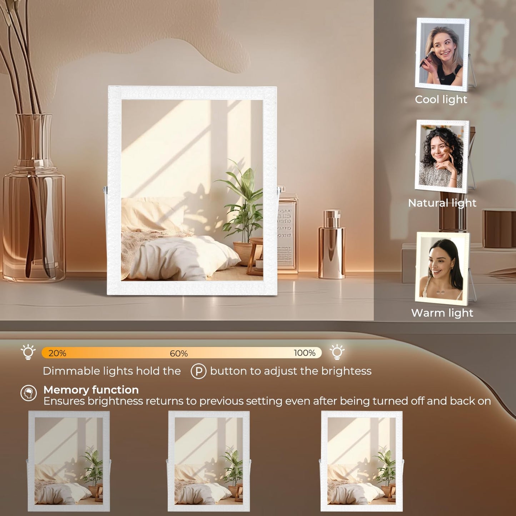This screenshot has height=516, width=516.
Task: Select the Warm light mirror thumbnail
Action: [443, 269]
